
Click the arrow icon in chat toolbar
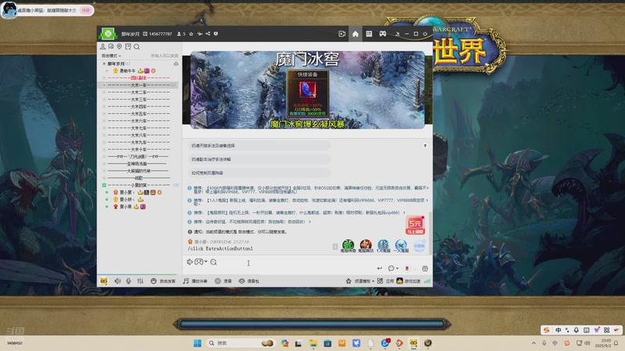pos(190,262)
